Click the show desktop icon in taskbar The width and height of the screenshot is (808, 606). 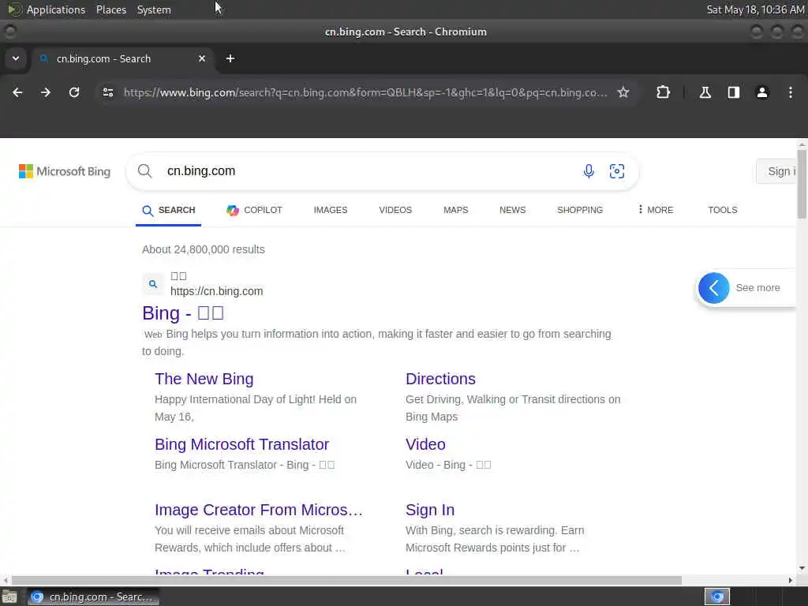point(9,597)
